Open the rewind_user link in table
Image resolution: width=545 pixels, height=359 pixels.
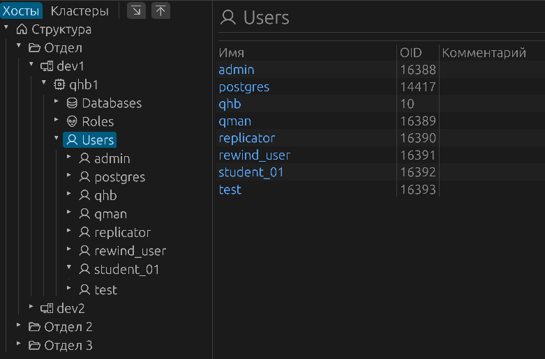(x=254, y=155)
